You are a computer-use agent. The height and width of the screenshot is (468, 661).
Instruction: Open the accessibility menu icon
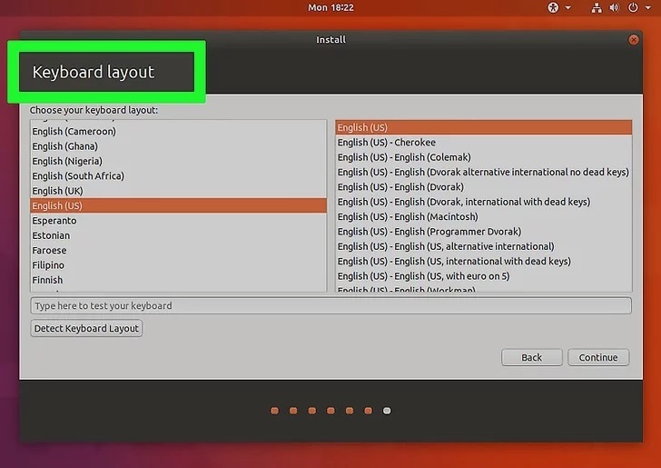pyautogui.click(x=553, y=7)
